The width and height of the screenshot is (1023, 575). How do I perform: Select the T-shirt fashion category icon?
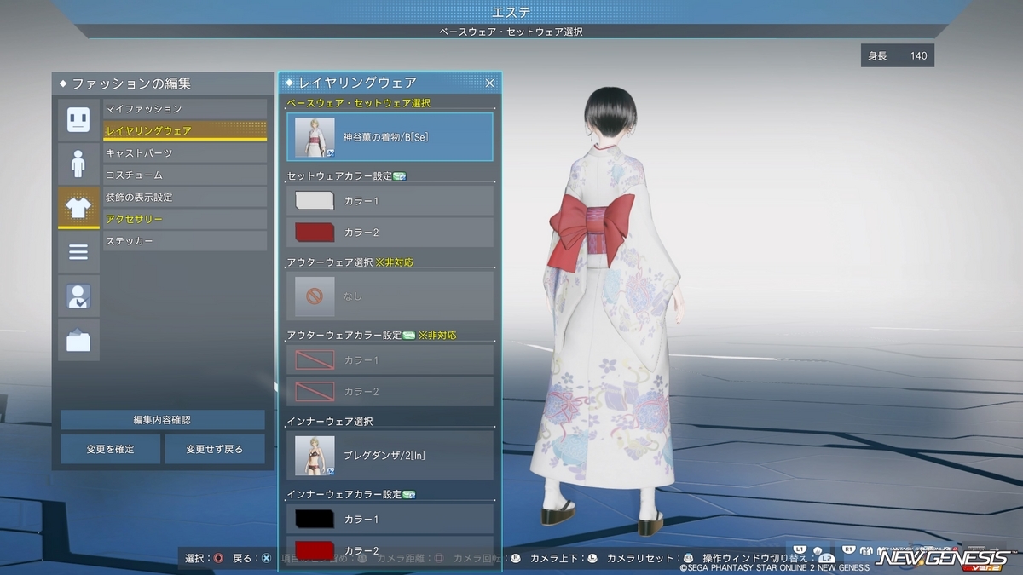(78, 208)
